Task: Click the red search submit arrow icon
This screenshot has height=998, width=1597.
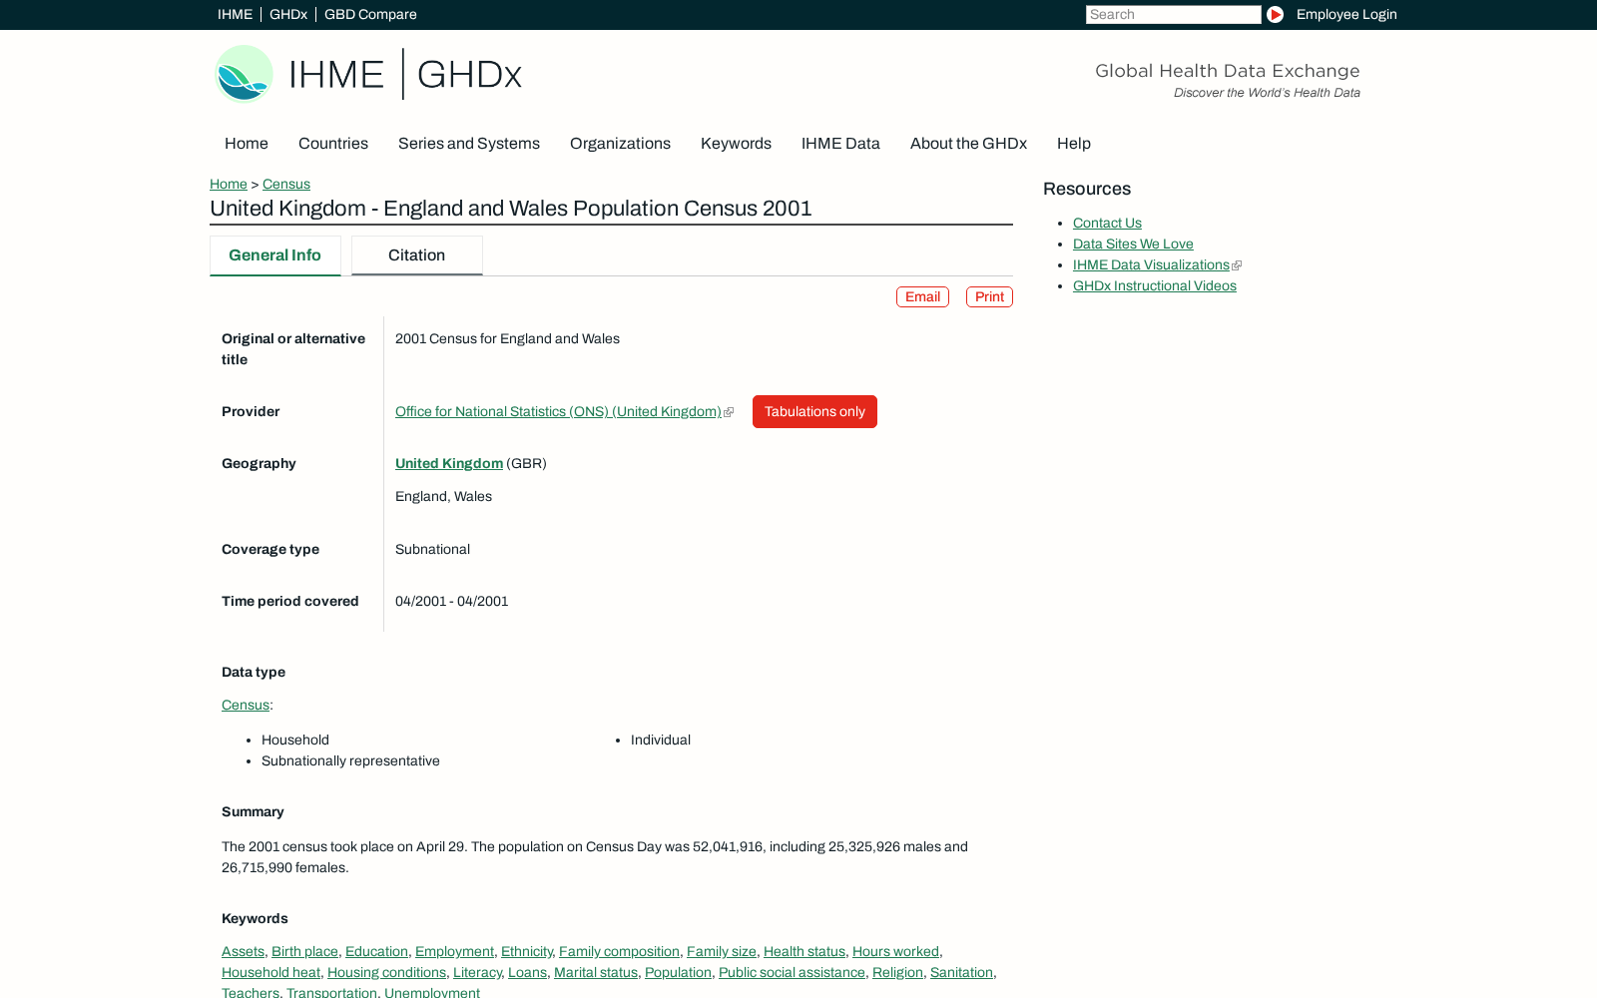Action: 1275,14
